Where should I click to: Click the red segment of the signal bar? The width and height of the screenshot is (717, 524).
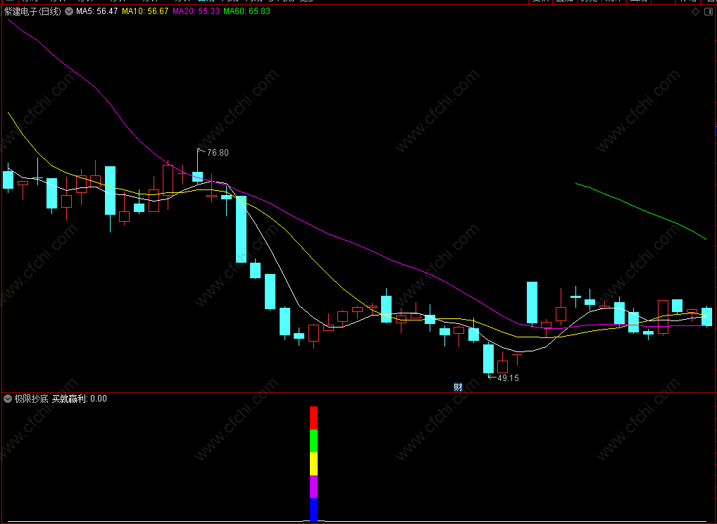313,418
